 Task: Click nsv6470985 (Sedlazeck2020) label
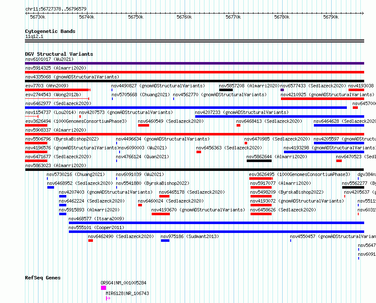point(277,139)
